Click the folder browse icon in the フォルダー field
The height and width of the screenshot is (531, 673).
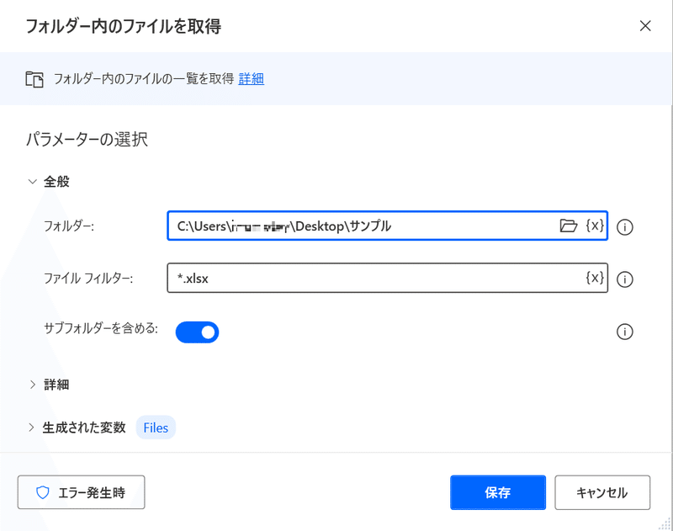pyautogui.click(x=569, y=226)
